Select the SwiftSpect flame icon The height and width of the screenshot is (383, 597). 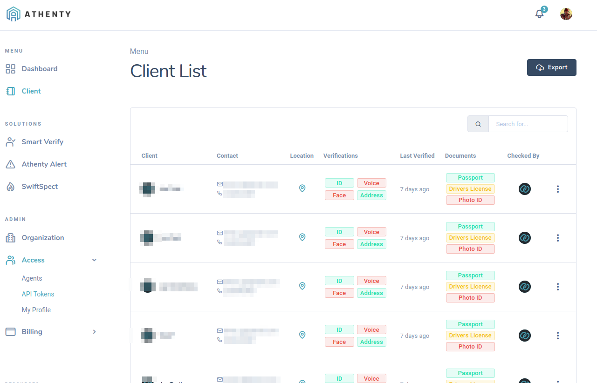tap(10, 186)
